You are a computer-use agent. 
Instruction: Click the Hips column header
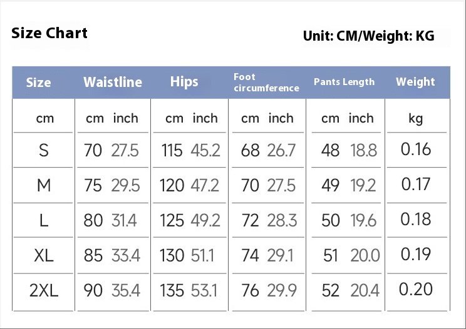point(184,82)
